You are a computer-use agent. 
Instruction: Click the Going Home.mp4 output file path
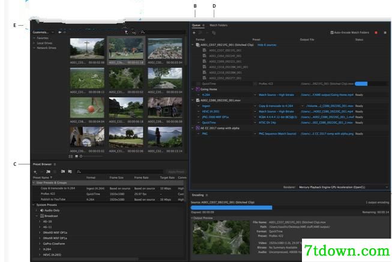[327, 95]
